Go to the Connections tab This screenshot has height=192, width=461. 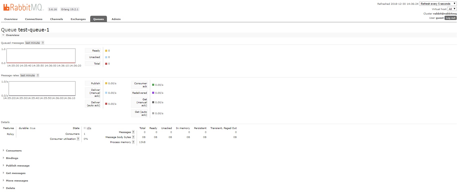coord(34,19)
